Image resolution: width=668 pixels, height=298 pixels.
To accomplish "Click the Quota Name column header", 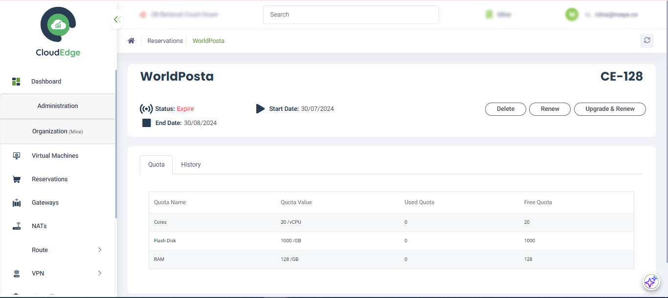I will click(170, 202).
